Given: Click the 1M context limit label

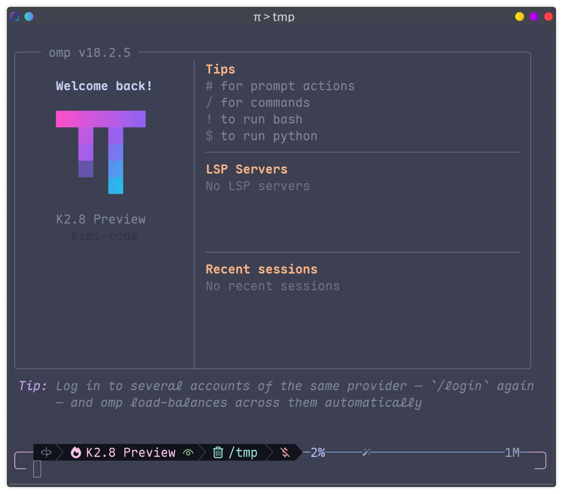Looking at the screenshot, I should coord(512,452).
